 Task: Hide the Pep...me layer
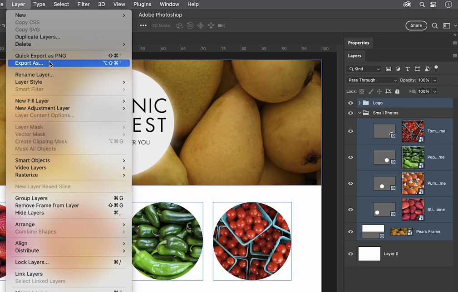point(350,158)
